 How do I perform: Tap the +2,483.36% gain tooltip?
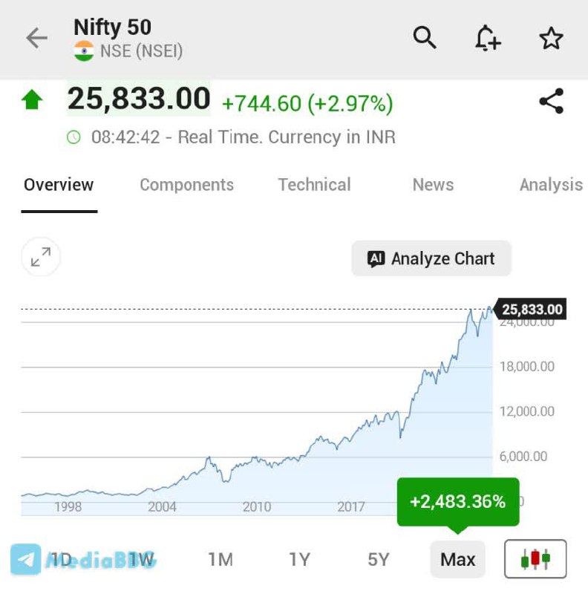457,502
